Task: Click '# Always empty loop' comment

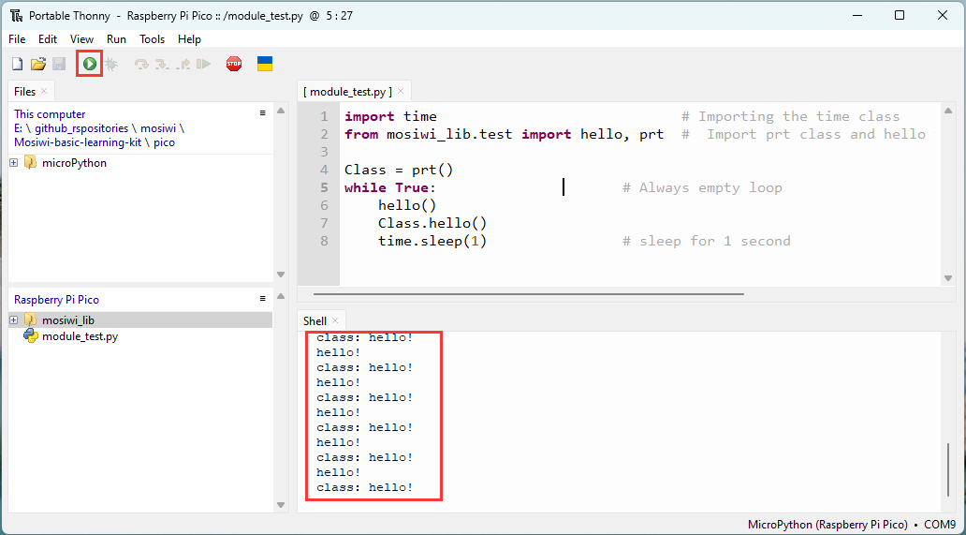Action: click(x=702, y=188)
